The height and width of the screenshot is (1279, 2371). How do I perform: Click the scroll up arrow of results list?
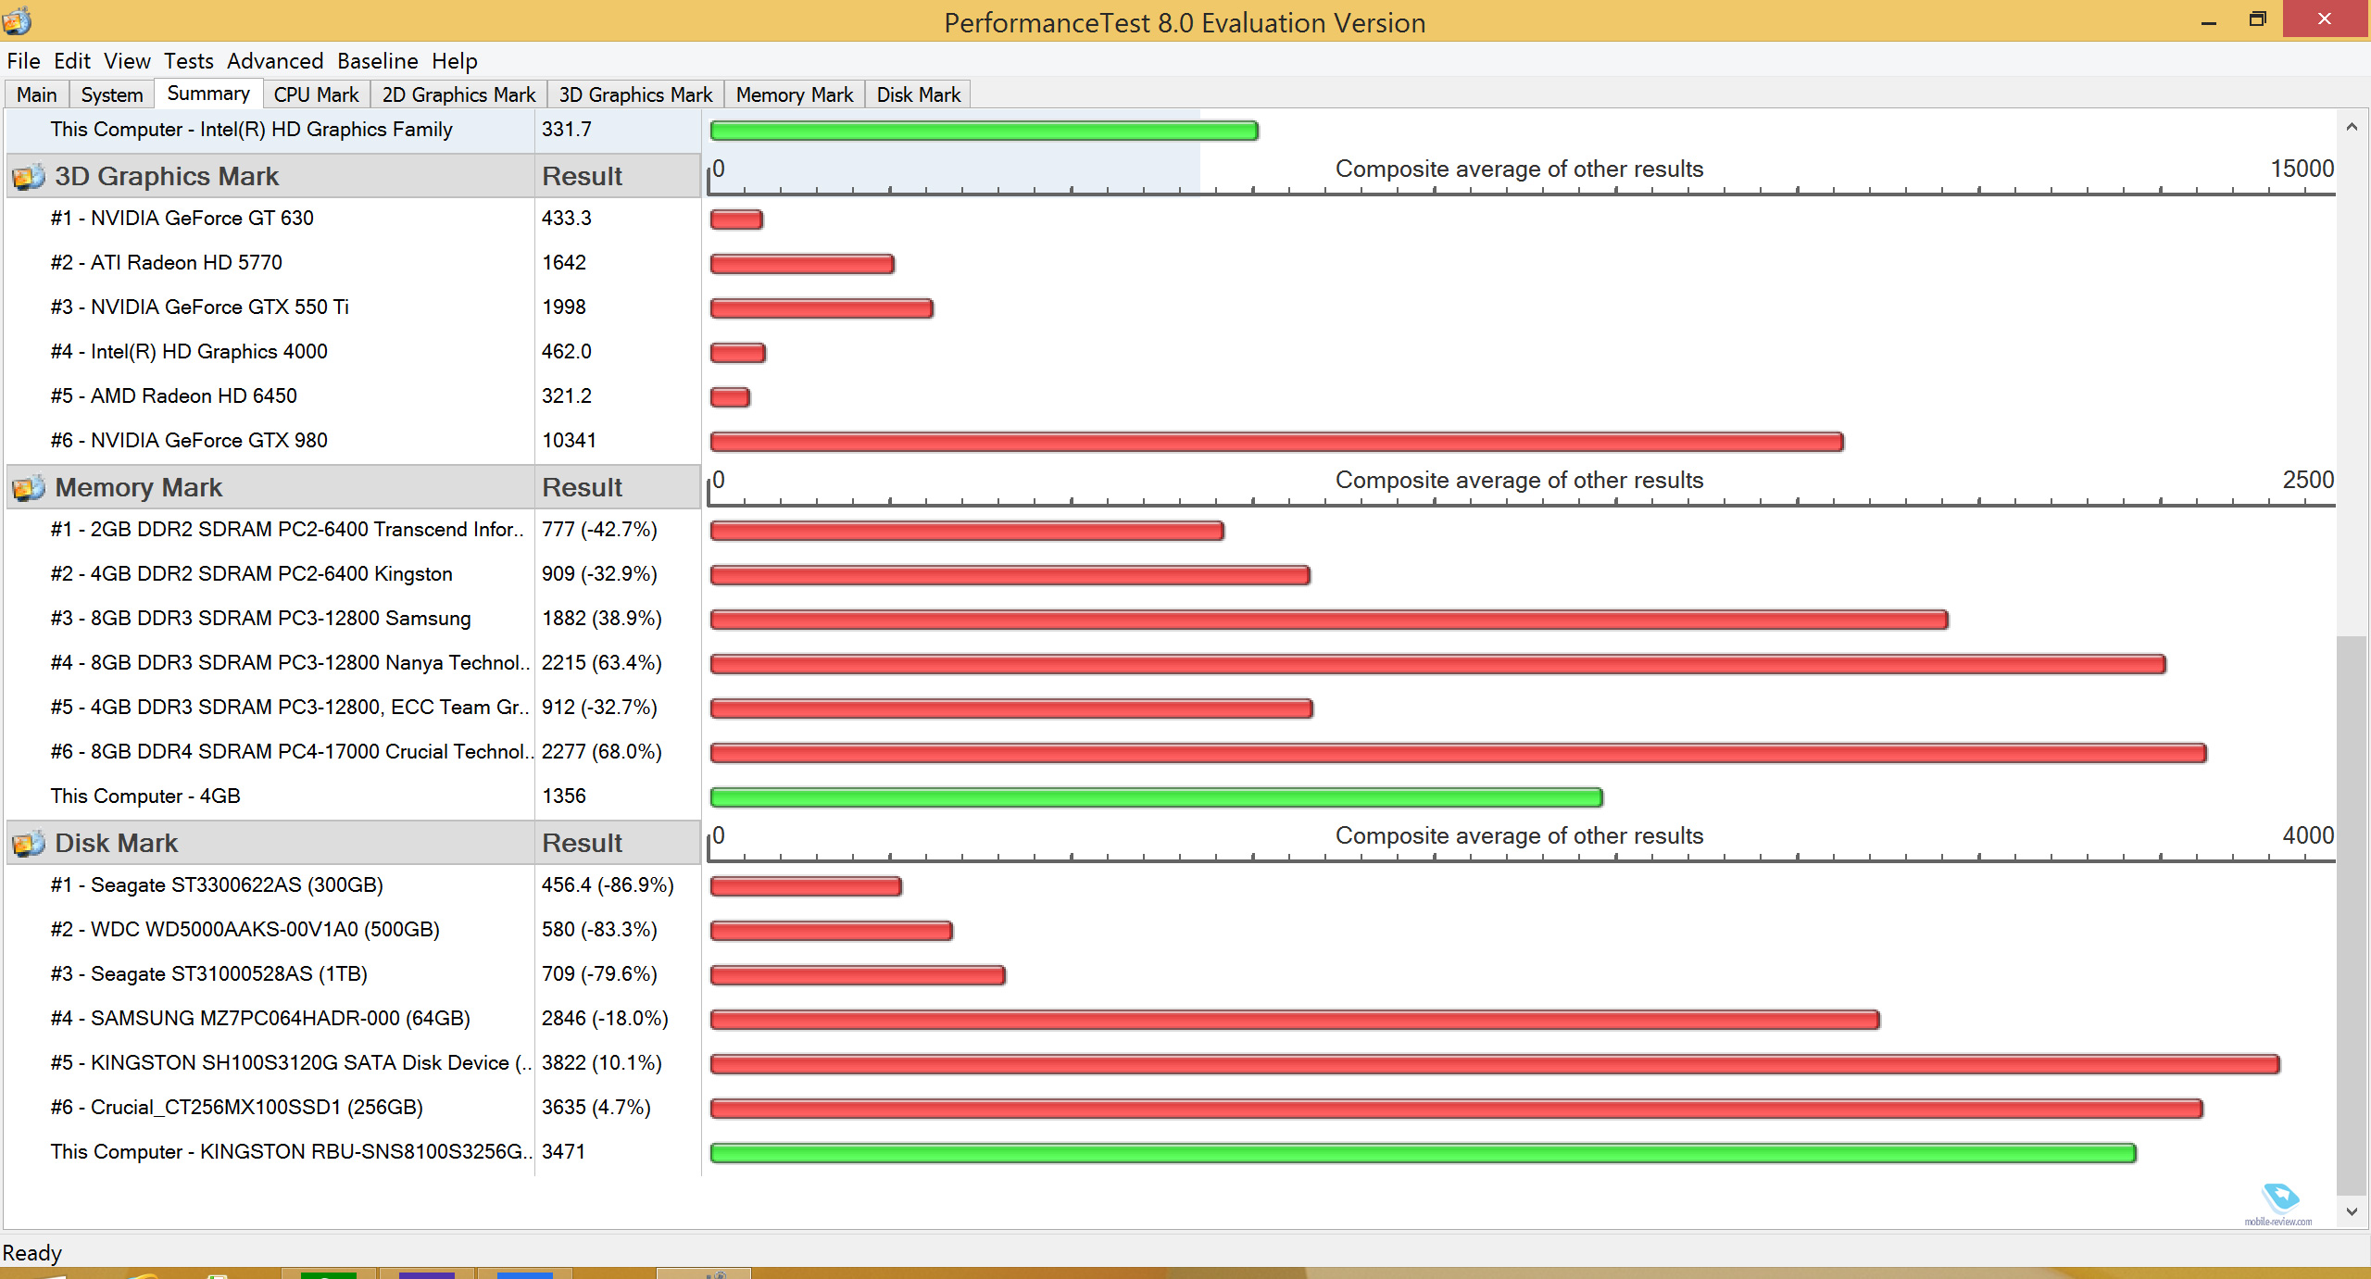tap(2352, 127)
